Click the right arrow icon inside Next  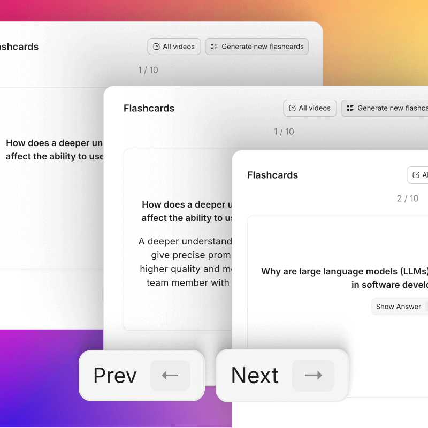coord(312,375)
